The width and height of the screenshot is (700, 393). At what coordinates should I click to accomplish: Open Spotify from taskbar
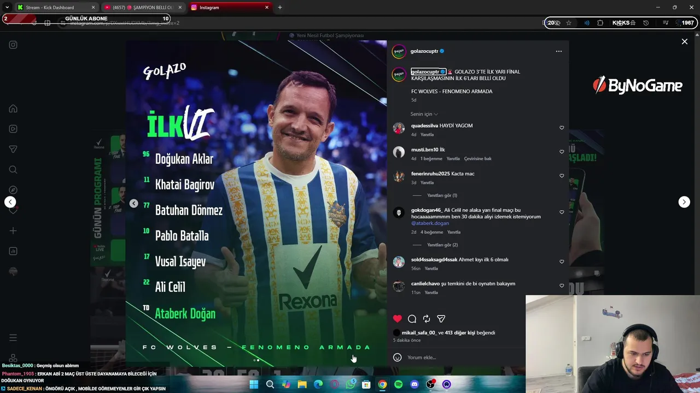[398, 384]
